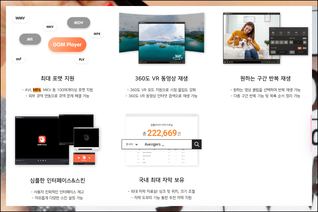Image resolution: width=318 pixels, height=212 pixels.
Task: Click the plus speed button in control panel
Action: (305, 42)
